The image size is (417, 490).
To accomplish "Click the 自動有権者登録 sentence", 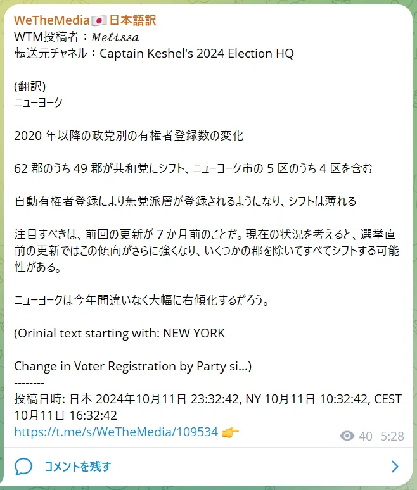I will coord(186,201).
